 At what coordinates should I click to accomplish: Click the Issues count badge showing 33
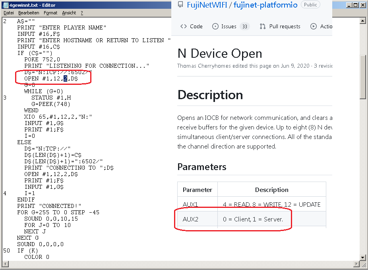point(244,27)
